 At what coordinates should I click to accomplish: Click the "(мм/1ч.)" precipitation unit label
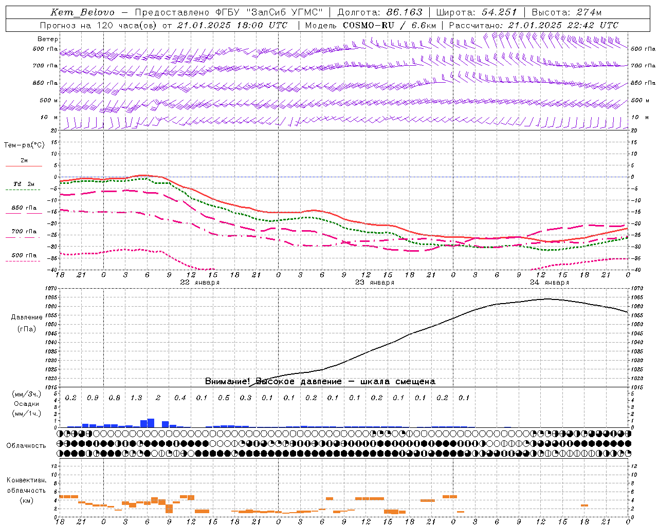click(x=27, y=414)
